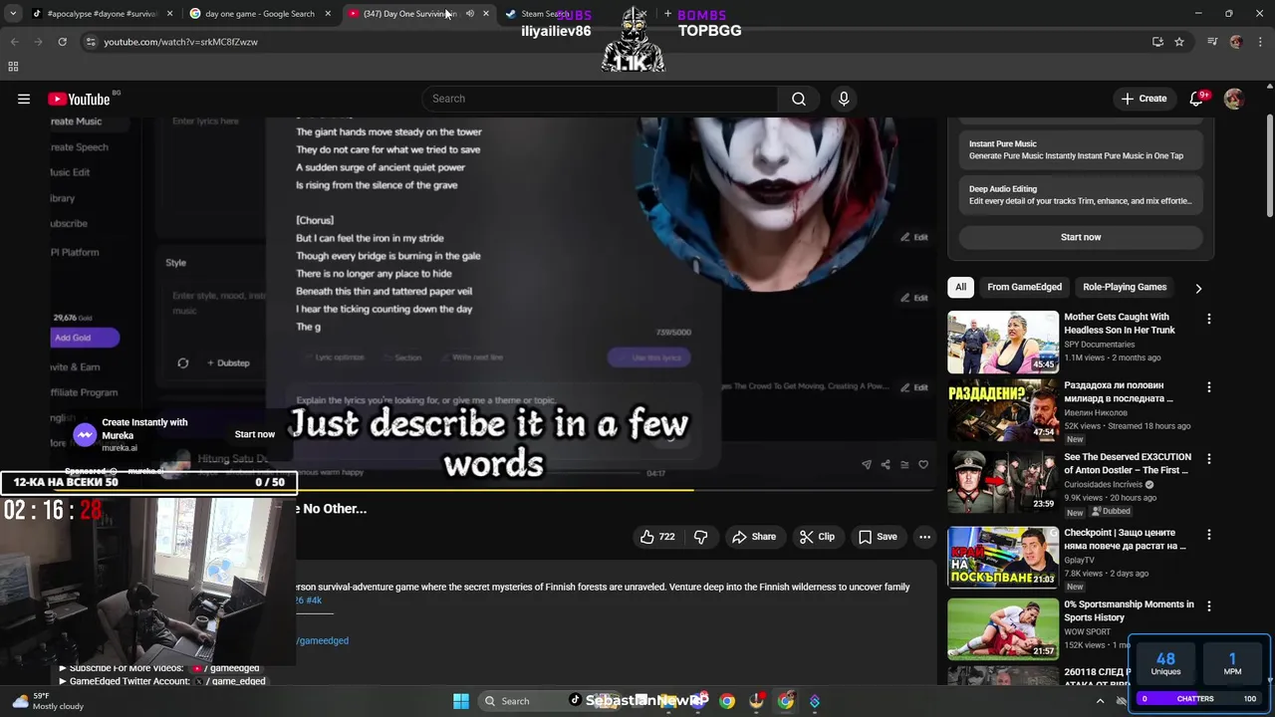Image resolution: width=1275 pixels, height=717 pixels.
Task: Open Chrome from the taskbar
Action: coord(727,701)
